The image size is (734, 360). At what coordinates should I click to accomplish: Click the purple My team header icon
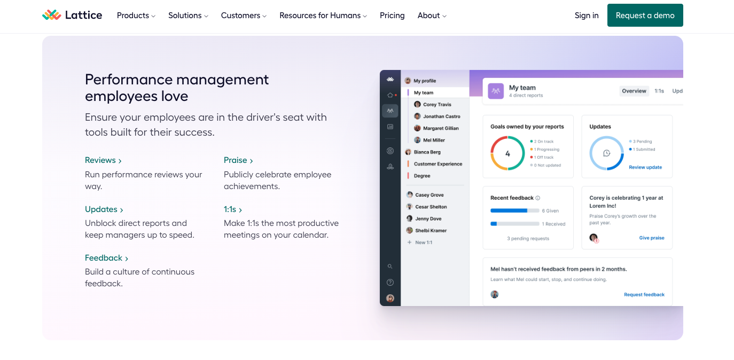[496, 91]
